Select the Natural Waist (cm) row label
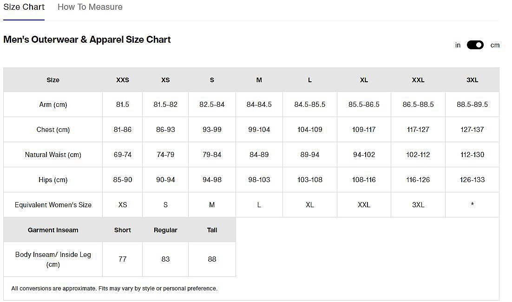 tap(53, 155)
